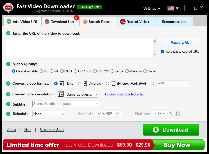Image resolution: width=209 pixels, height=154 pixels.
Task: Click inside the video URL text box
Action: (x=80, y=47)
